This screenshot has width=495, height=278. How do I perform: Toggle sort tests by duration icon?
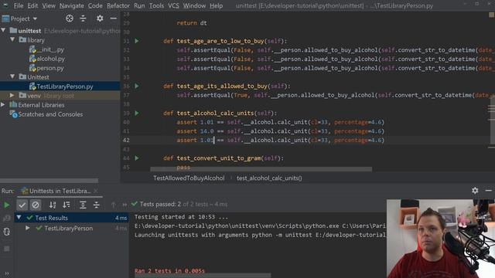point(67,205)
